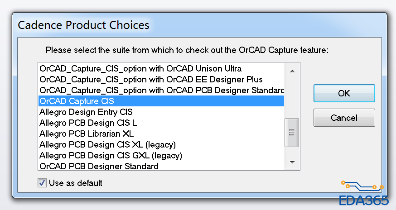Select Allegro PCB Design CIS GXL (legacy)
The image size is (396, 210).
point(111,155)
